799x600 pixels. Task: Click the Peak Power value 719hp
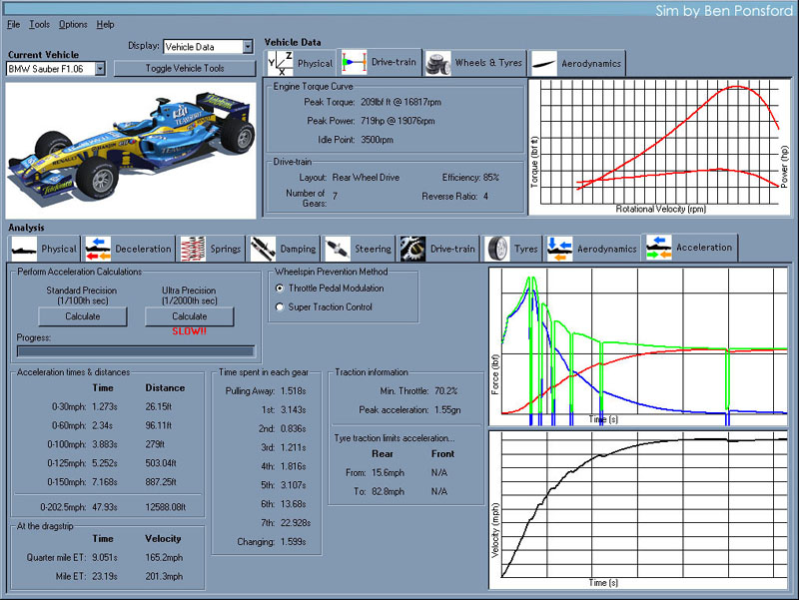point(398,121)
